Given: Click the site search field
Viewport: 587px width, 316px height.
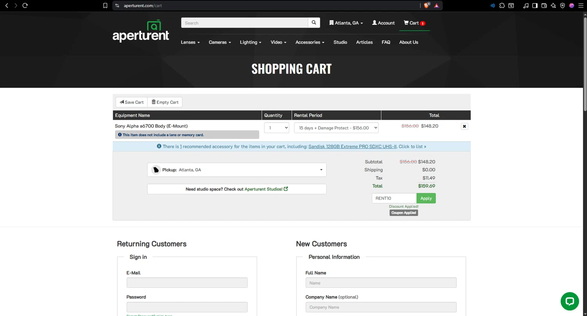Looking at the screenshot, I should (x=245, y=23).
